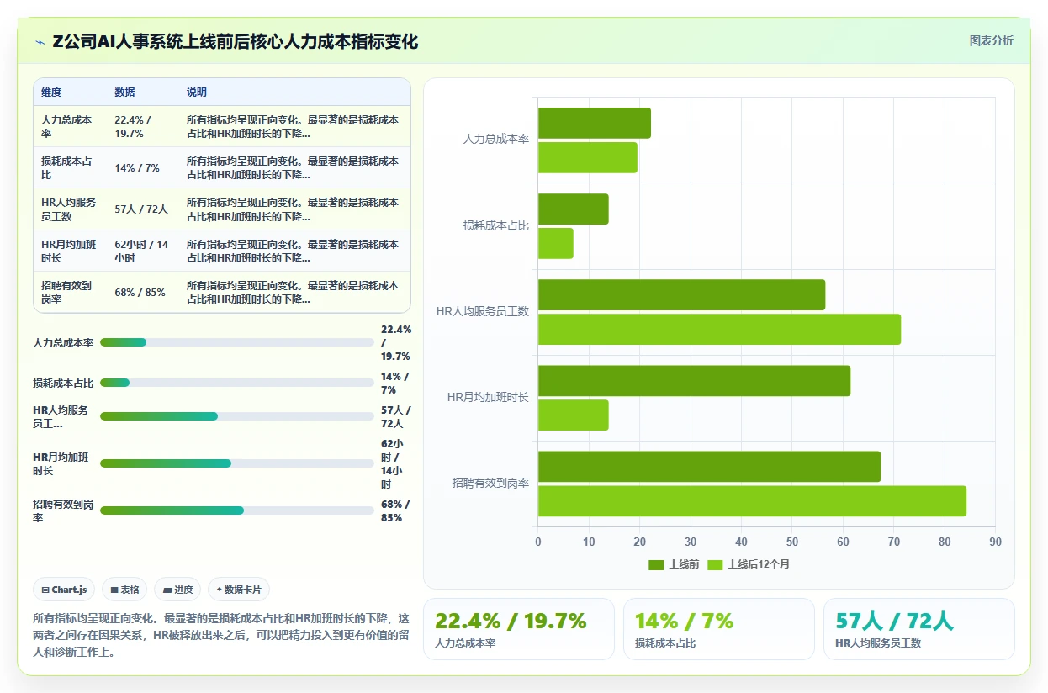This screenshot has width=1048, height=693.
Task: Click the 14% / 7% table cell
Action: coord(144,168)
